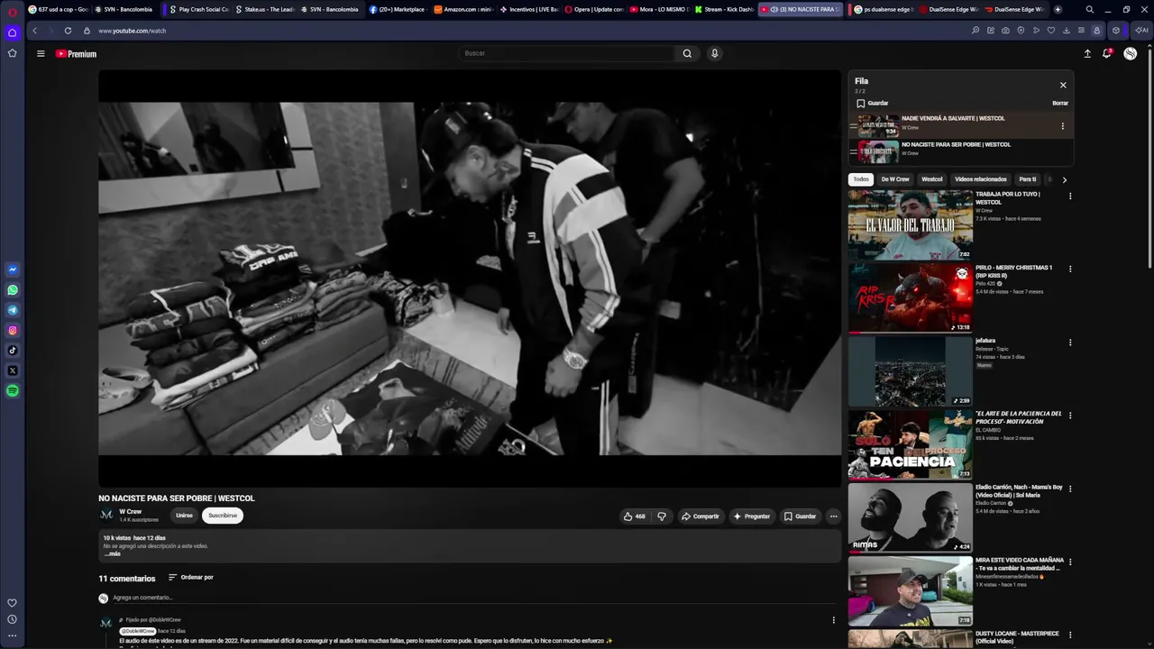This screenshot has height=649, width=1154.
Task: Go back to the previous page
Action: [34, 31]
